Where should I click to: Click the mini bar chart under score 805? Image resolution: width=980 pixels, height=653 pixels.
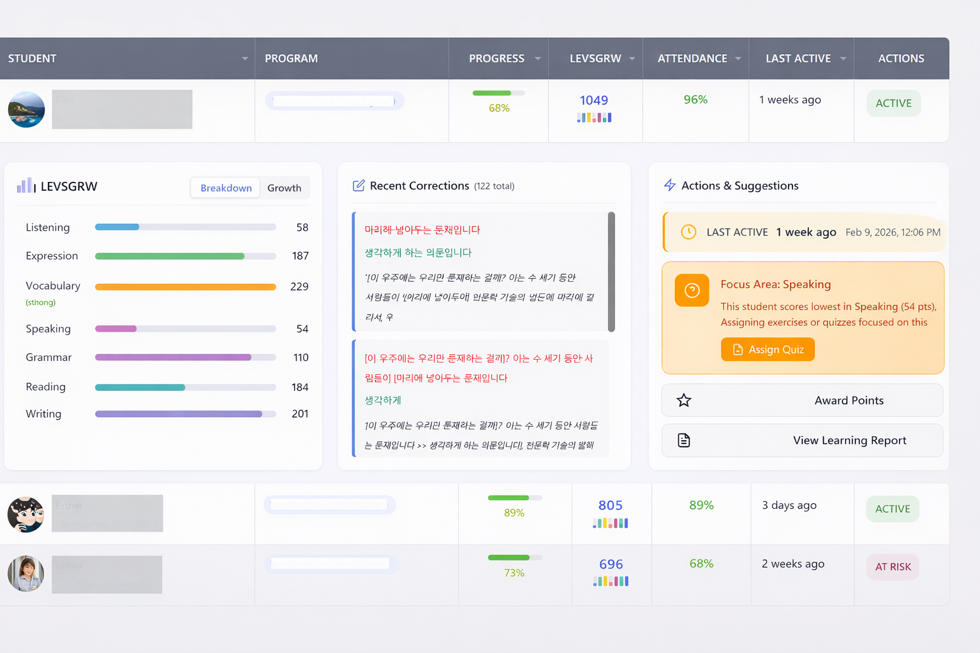[x=611, y=523]
